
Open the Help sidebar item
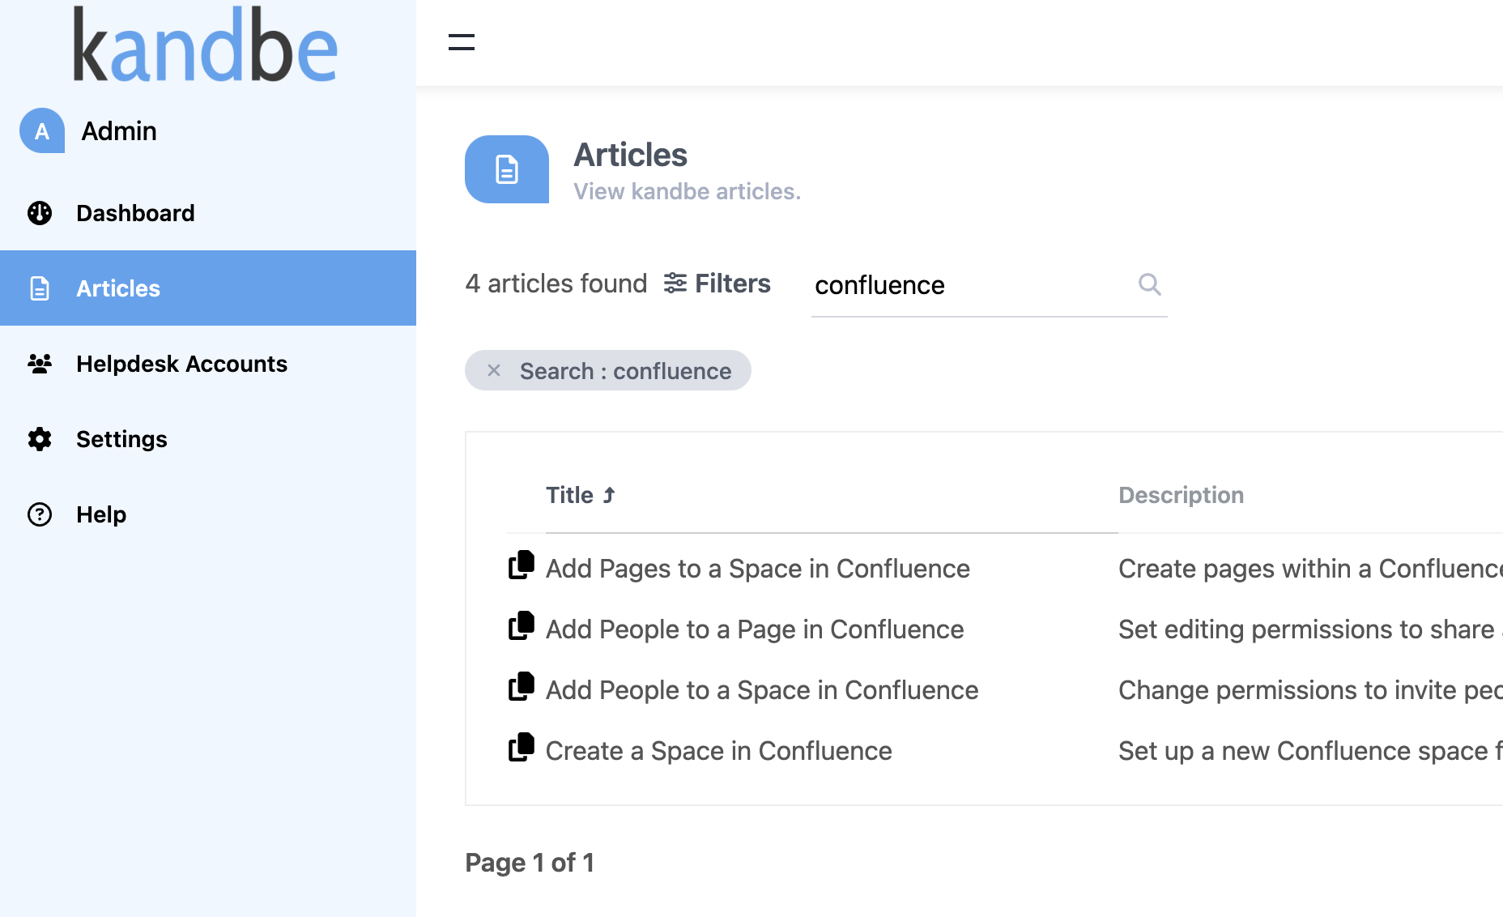pyautogui.click(x=101, y=514)
